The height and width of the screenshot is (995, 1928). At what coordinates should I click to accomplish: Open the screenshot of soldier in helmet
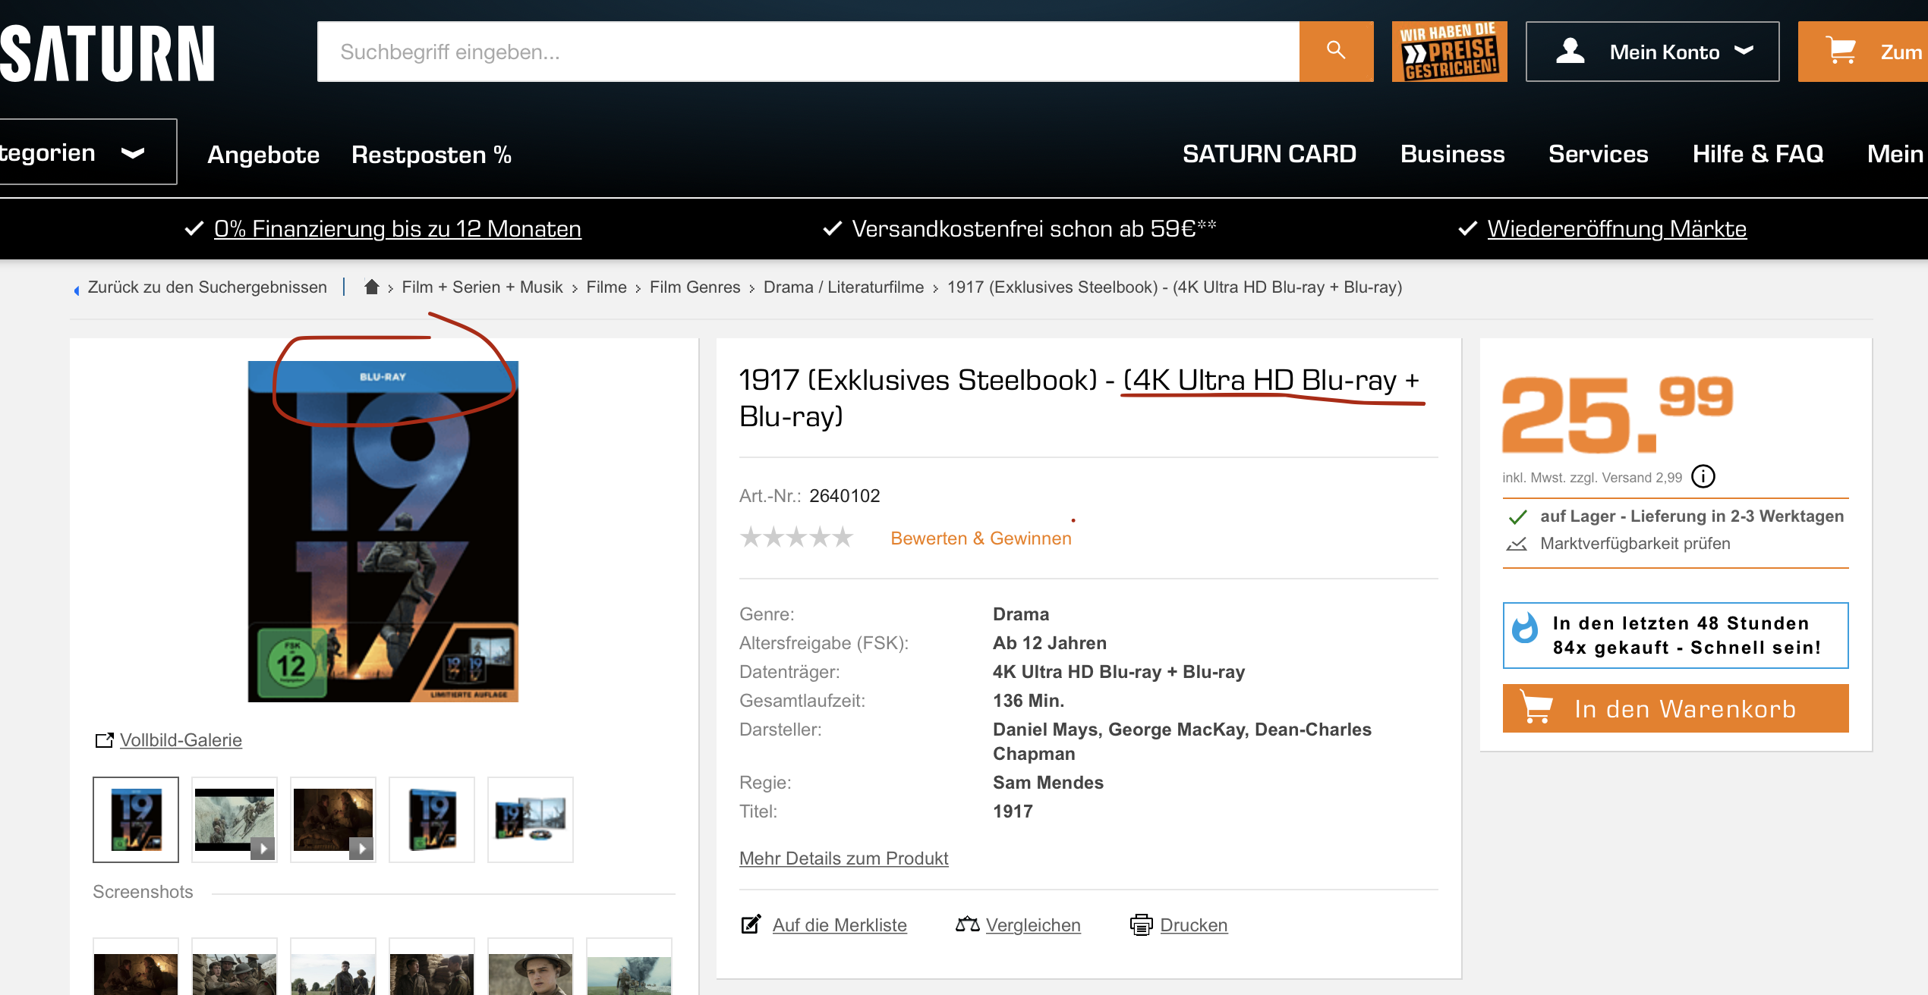[x=531, y=968]
